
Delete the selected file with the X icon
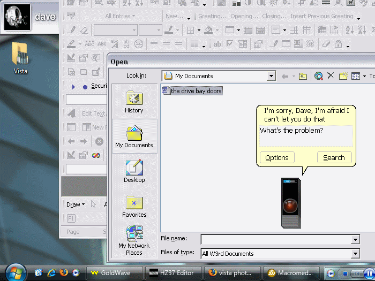331,76
